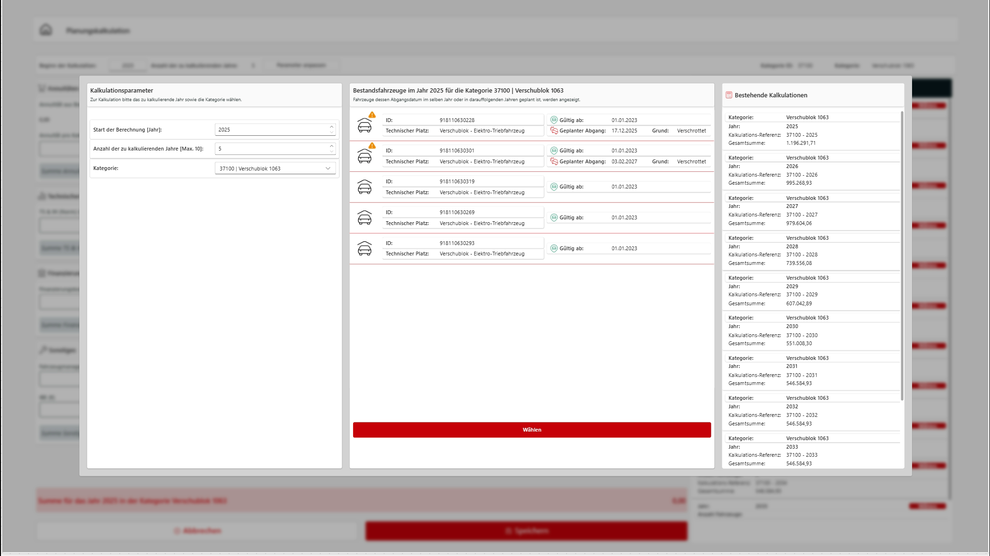Click vehicle icon for ID 918110630228
Screen dimensions: 990x556
364,126
